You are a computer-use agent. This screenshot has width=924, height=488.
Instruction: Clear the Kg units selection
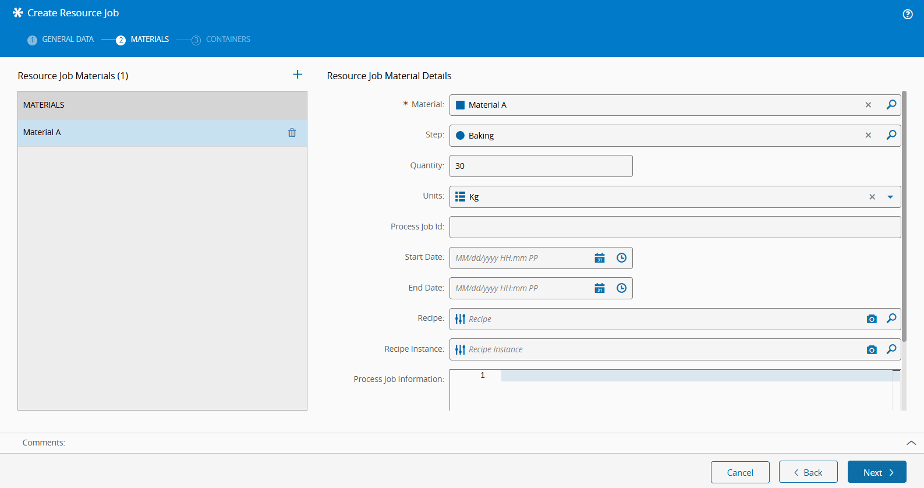[872, 197]
